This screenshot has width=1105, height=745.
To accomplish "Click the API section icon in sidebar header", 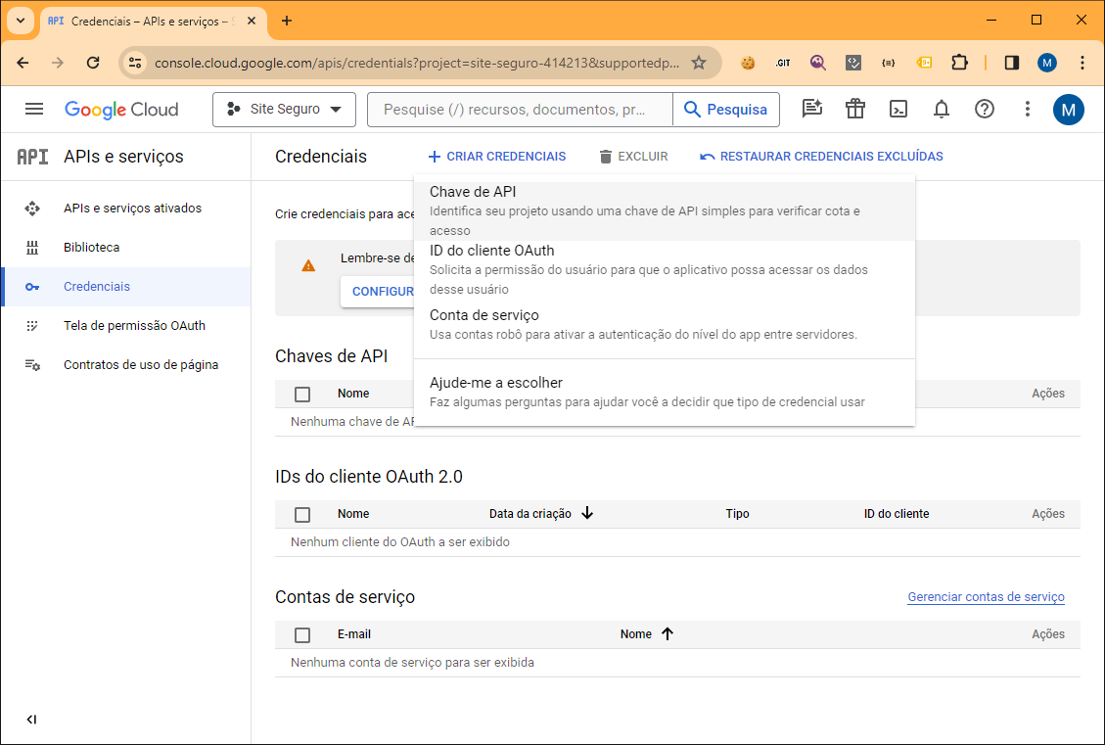I will pos(32,157).
